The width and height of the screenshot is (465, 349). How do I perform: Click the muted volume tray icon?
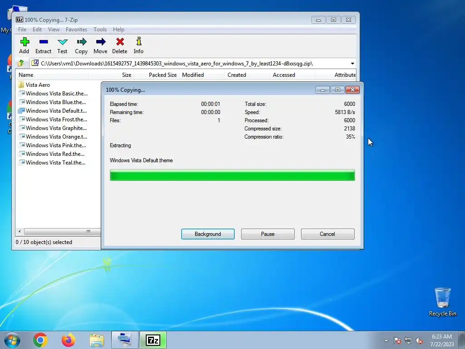(419, 341)
